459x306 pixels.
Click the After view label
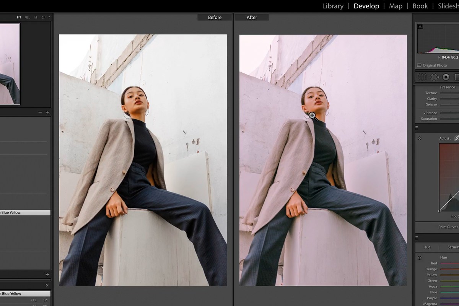(252, 17)
